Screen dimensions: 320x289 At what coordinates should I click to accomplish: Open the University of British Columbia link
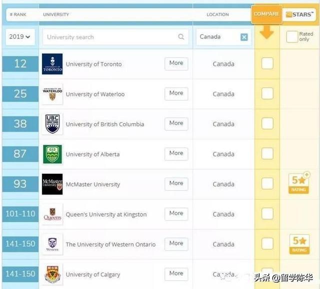click(105, 124)
